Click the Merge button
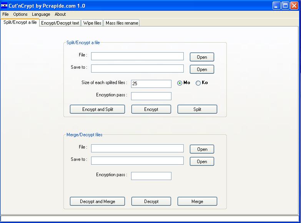Image resolution: width=301 pixels, height=223 pixels. click(x=197, y=201)
